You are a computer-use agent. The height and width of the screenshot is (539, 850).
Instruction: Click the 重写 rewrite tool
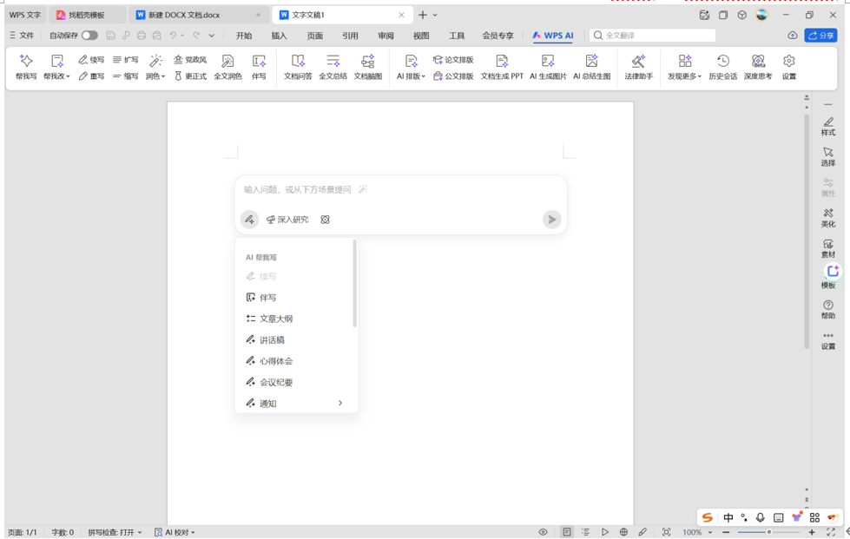point(91,76)
